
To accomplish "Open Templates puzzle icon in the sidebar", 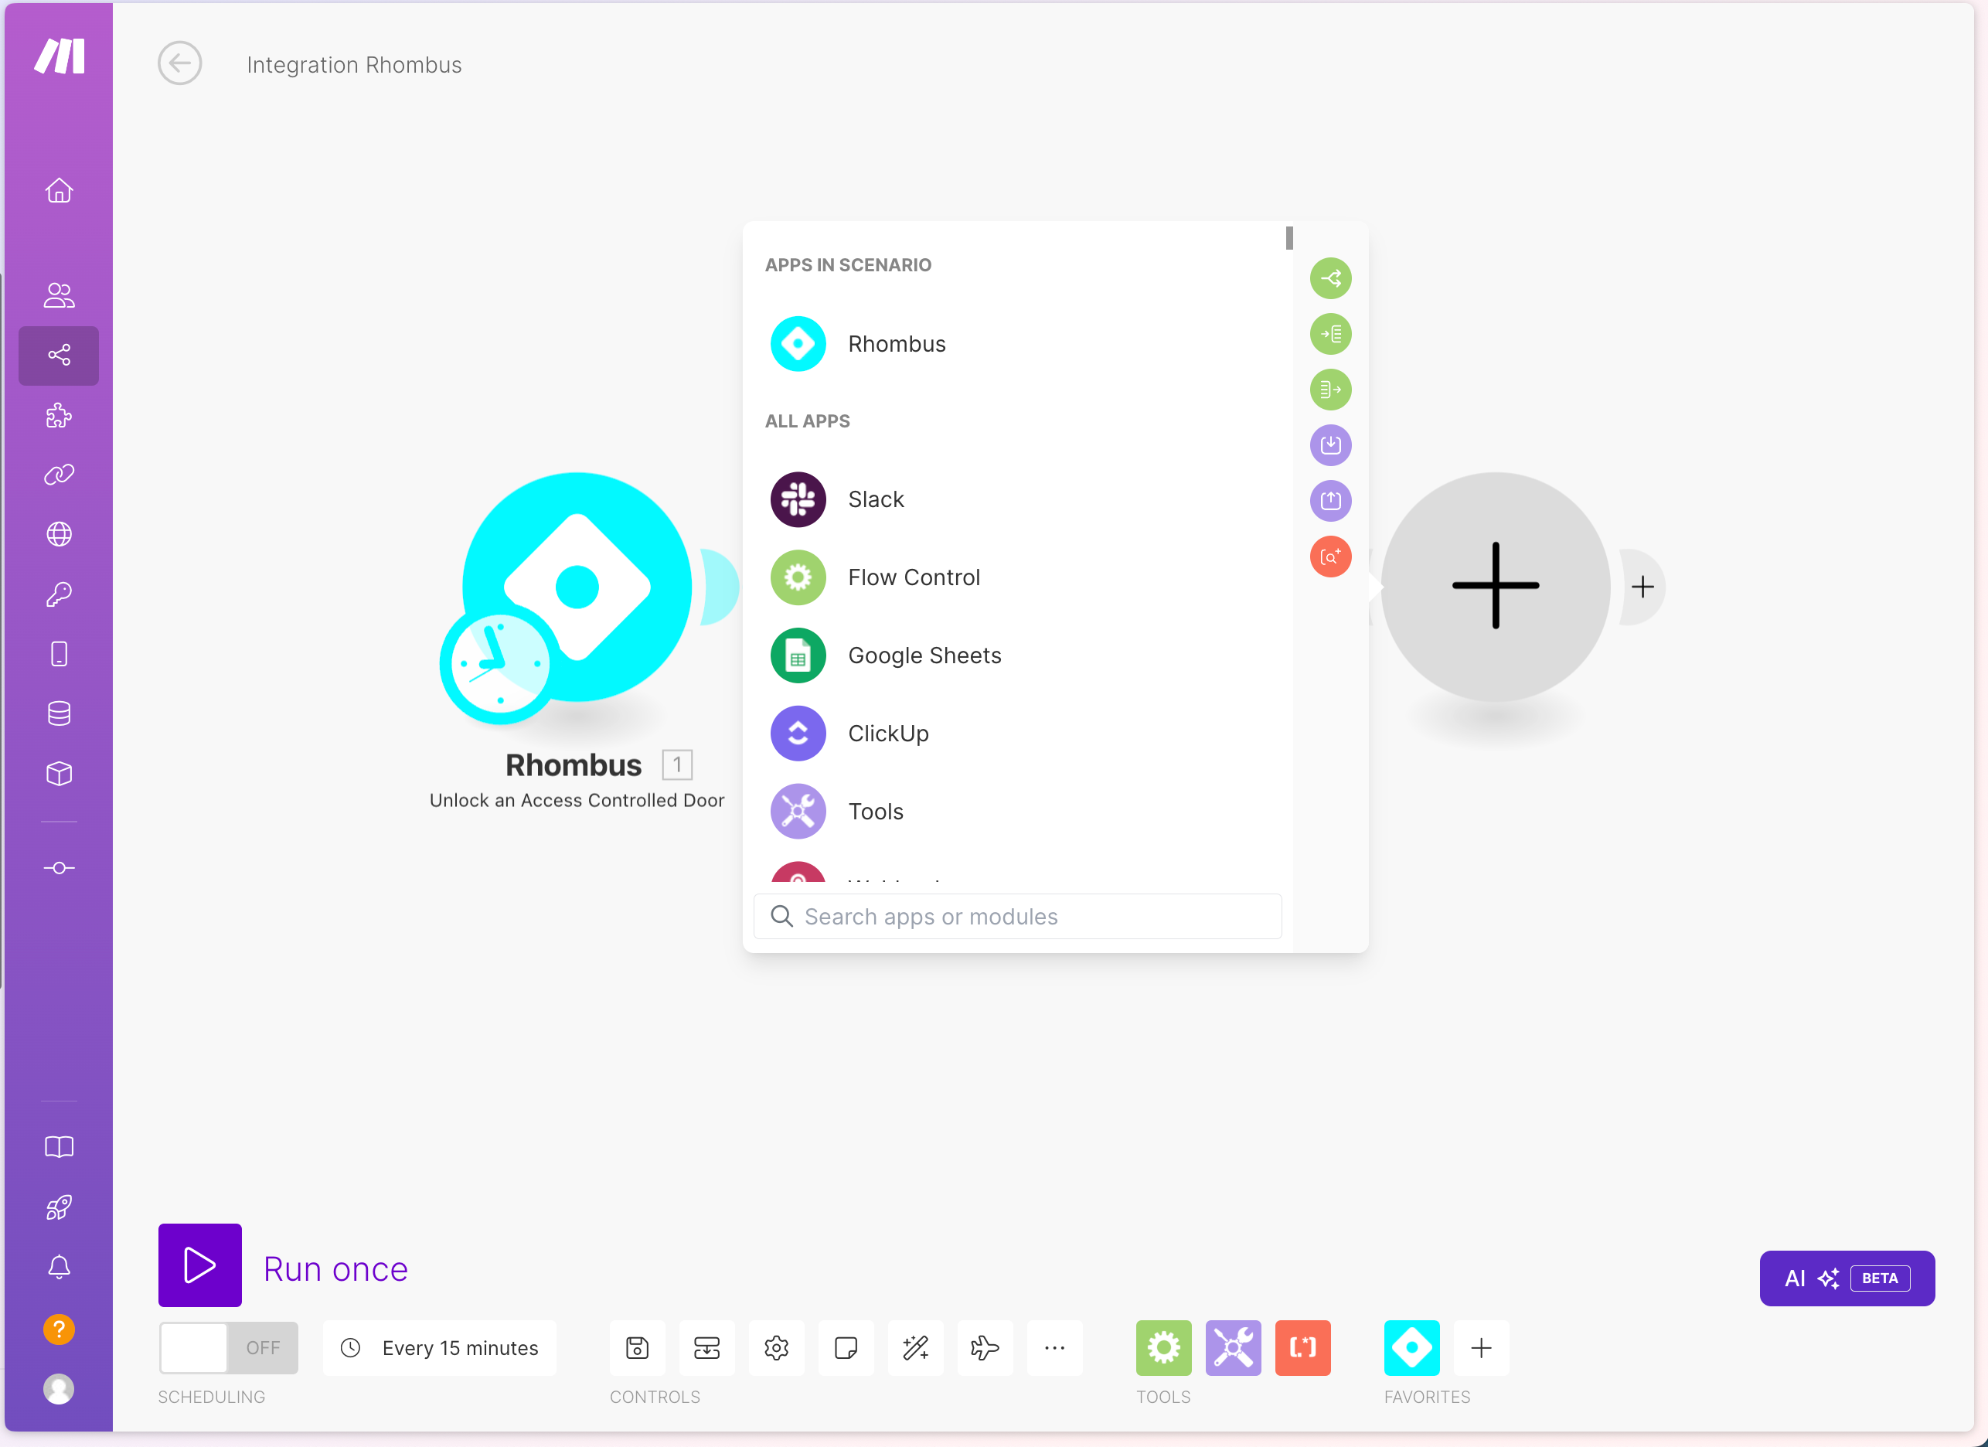I will [59, 414].
